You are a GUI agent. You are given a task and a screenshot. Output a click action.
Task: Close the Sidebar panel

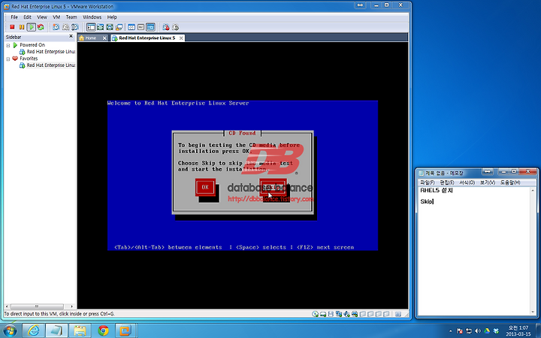[71, 36]
